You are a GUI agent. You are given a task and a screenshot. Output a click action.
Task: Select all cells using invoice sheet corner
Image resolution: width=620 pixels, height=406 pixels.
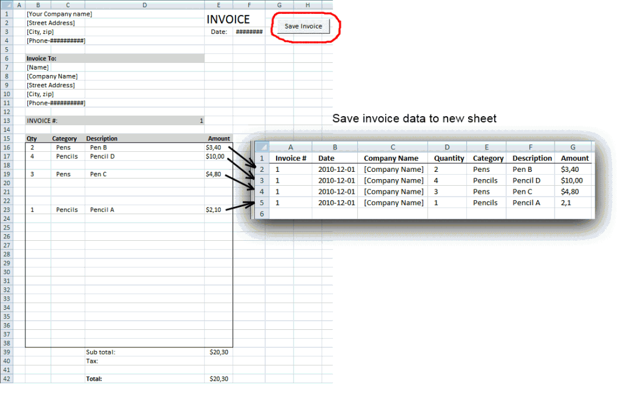point(6,5)
